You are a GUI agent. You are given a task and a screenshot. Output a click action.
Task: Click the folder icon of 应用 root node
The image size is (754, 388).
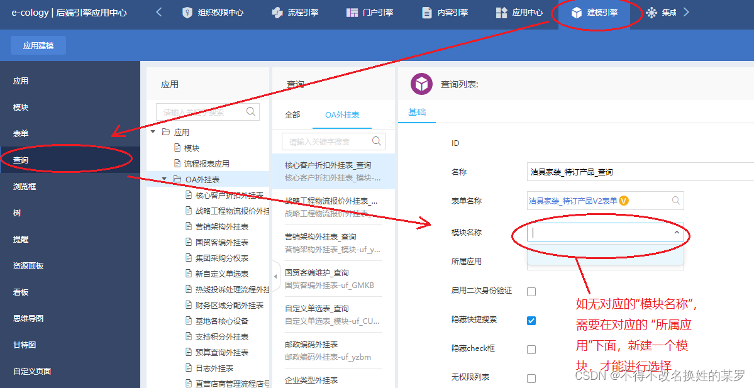166,131
